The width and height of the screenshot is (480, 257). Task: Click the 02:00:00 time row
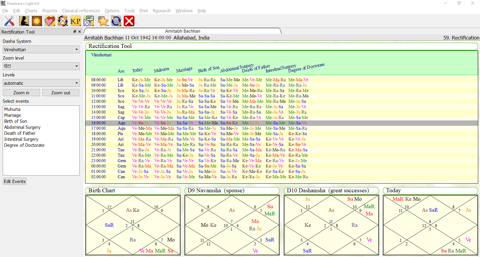coord(282,177)
